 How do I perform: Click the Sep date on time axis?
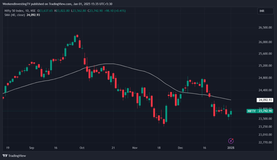tap(32, 148)
